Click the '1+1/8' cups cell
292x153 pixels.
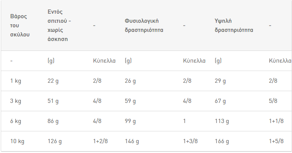pyautogui.click(x=276, y=121)
